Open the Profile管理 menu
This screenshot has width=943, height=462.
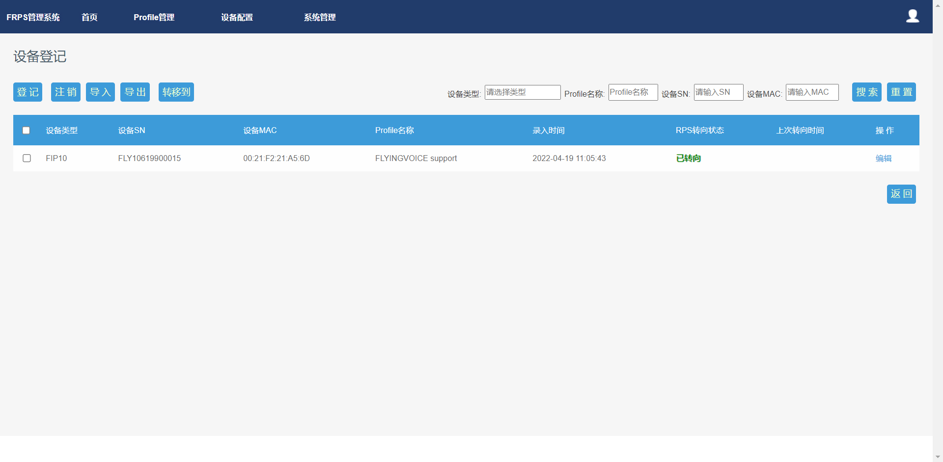154,17
